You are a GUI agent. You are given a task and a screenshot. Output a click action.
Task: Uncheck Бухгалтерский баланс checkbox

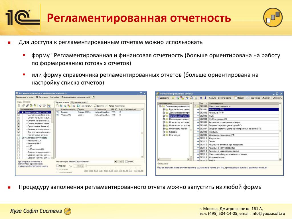click(18, 115)
